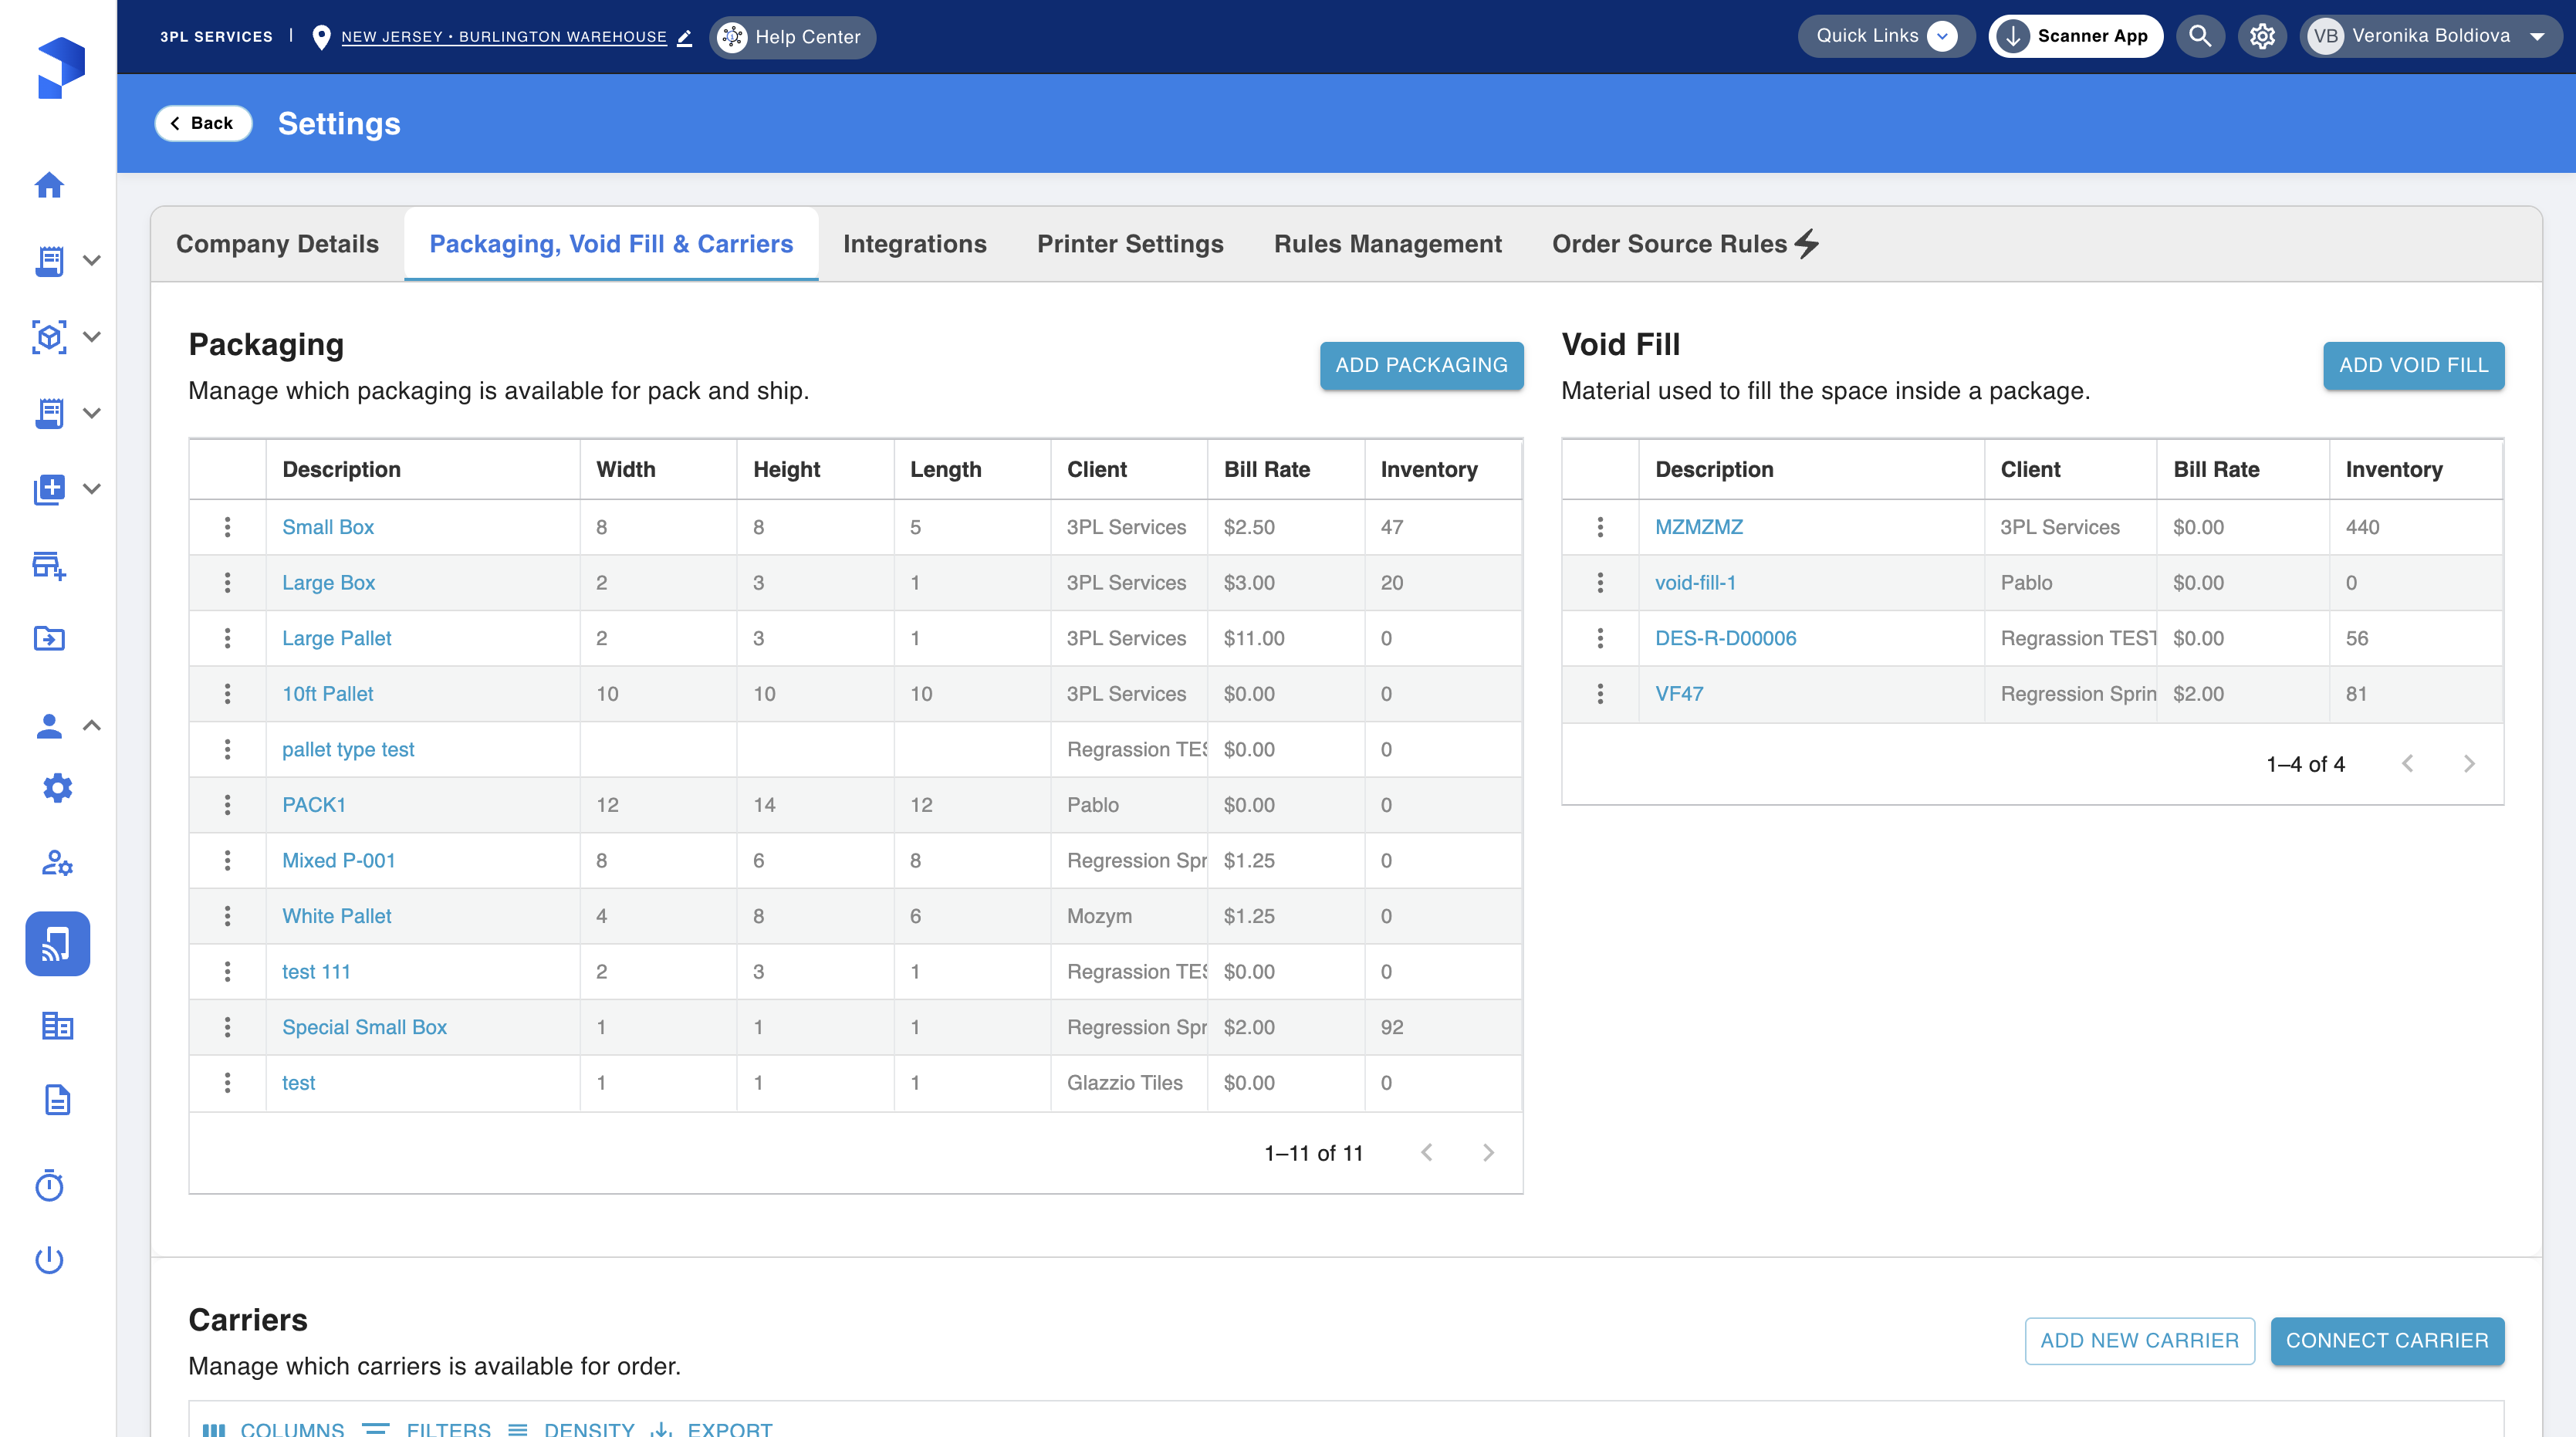Click the ADD PACKAGING button
The height and width of the screenshot is (1437, 2576).
(1421, 365)
